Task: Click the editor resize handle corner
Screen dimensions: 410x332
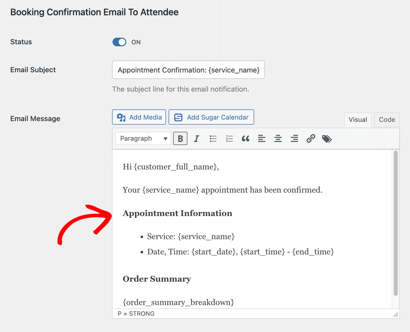Action: pos(396,315)
